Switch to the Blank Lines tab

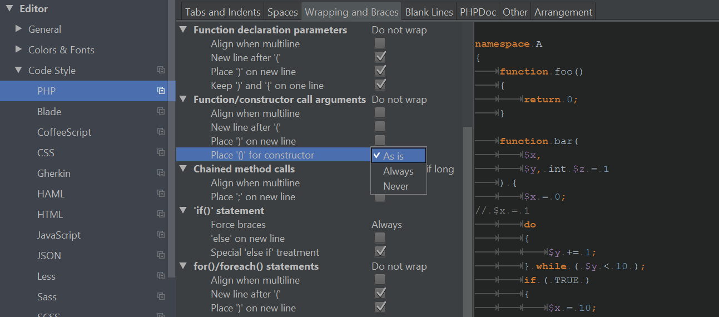tap(429, 12)
